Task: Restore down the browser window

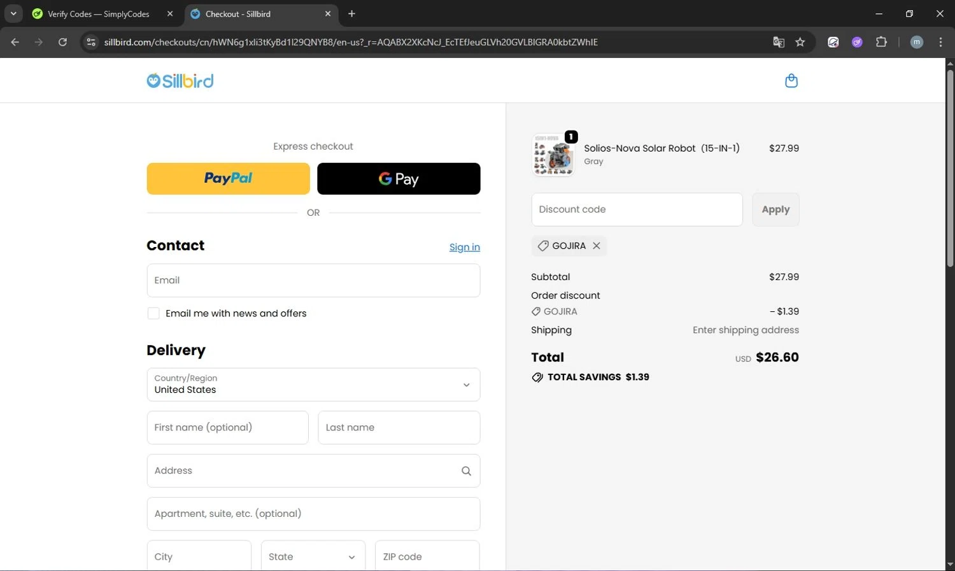Action: click(x=909, y=13)
